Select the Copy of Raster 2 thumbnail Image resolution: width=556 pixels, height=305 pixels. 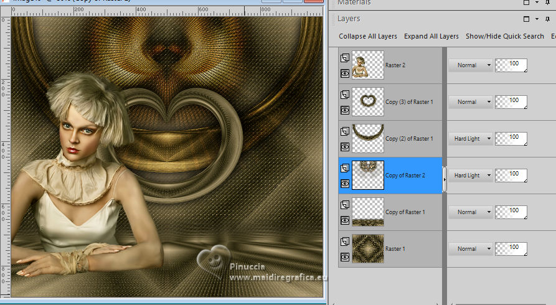[x=368, y=175]
